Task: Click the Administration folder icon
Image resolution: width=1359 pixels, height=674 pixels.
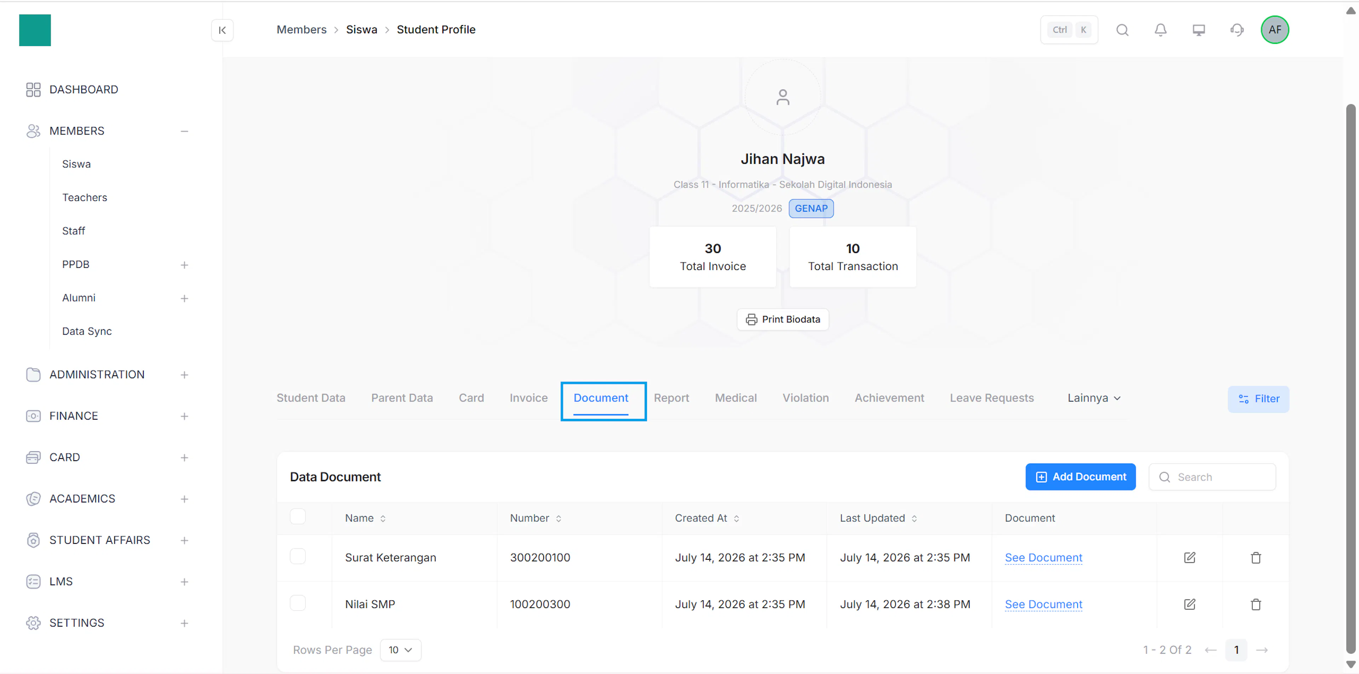Action: pyautogui.click(x=33, y=374)
